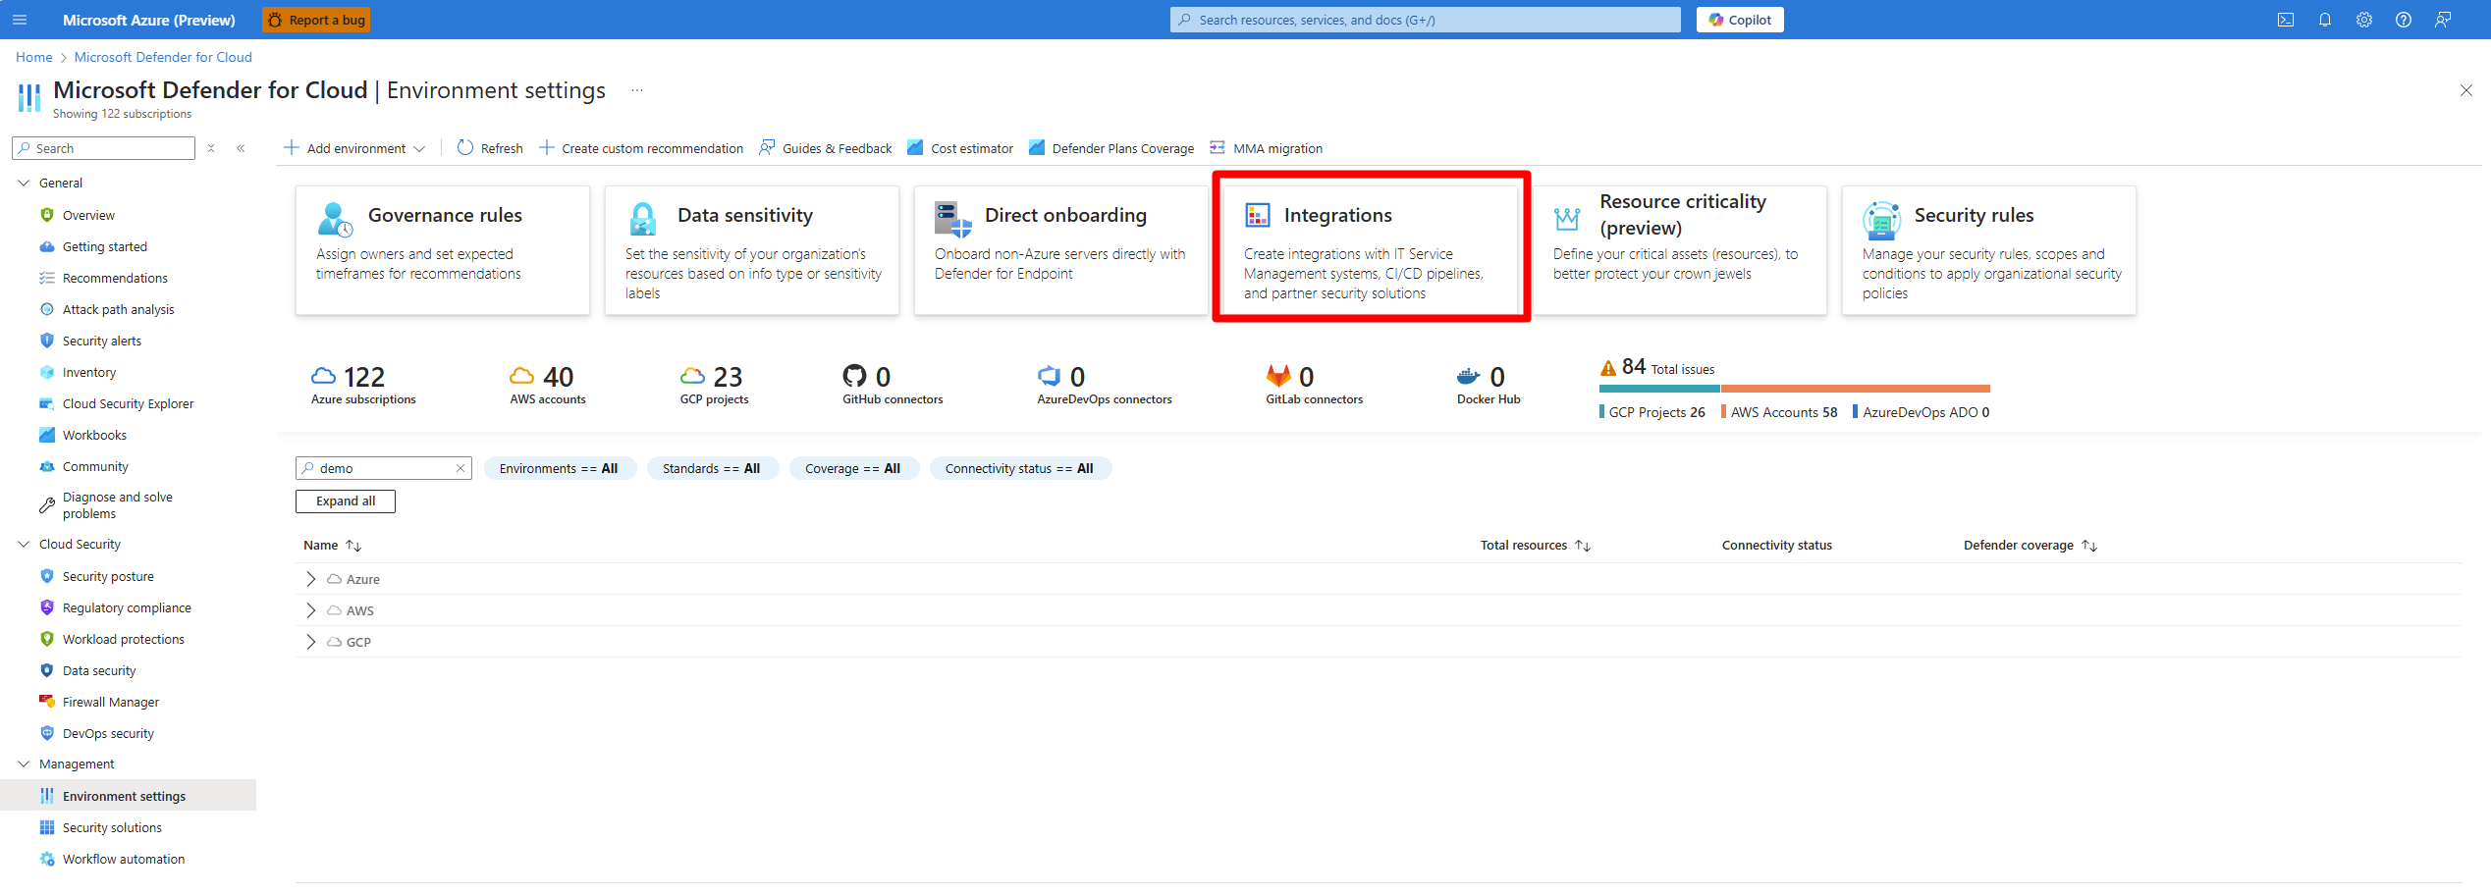Click the Report a bug button
Viewport: 2491px width, 896px height.
pos(316,20)
